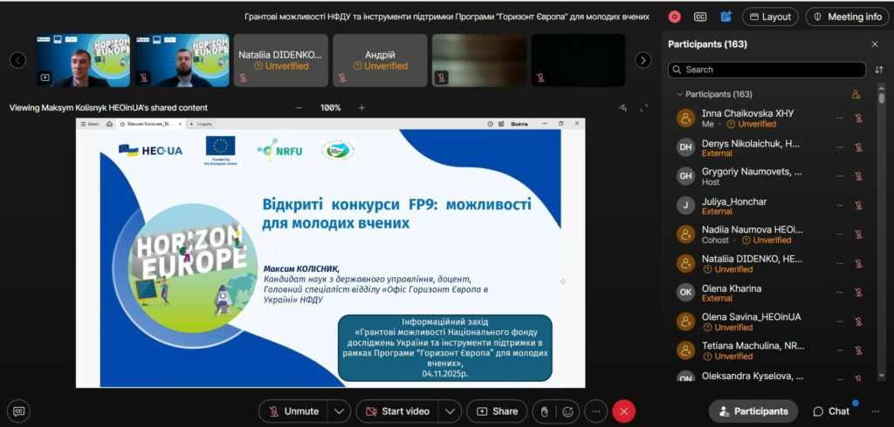Click the raise hand icon
This screenshot has height=427, width=894.
click(544, 411)
